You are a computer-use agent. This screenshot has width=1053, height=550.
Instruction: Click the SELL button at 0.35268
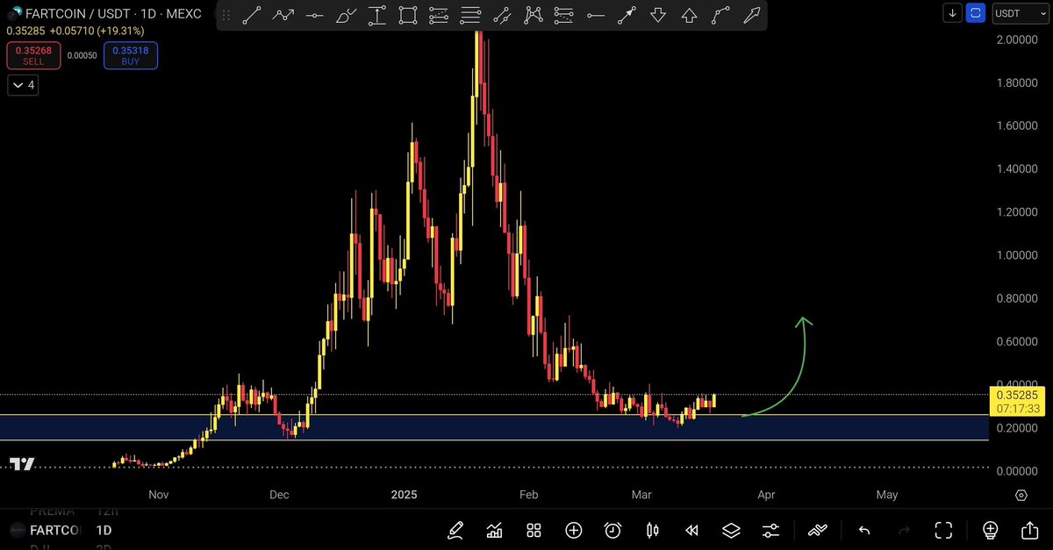click(33, 56)
